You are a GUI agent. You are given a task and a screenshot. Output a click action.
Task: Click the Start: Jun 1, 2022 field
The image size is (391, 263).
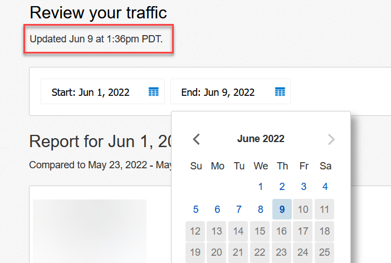[x=91, y=92]
